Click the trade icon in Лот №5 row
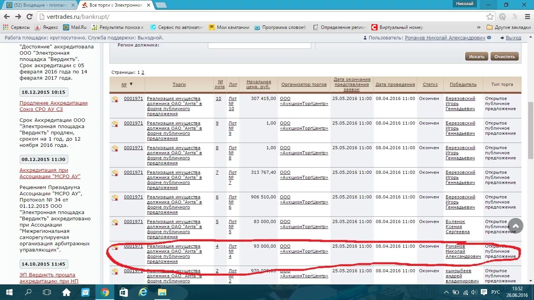 tap(115, 222)
